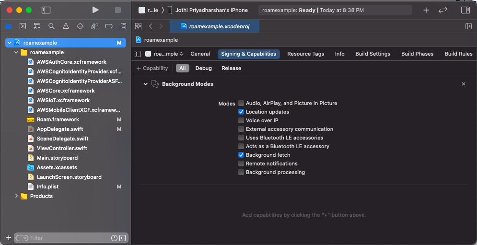Go forward in editor history
477x245 pixels.
(161, 26)
